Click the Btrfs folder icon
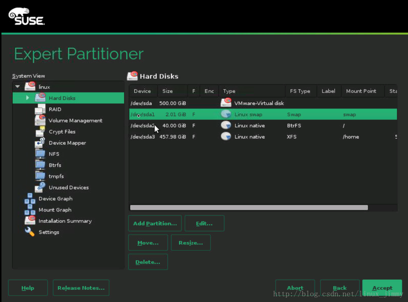408x302 pixels. pyautogui.click(x=40, y=165)
